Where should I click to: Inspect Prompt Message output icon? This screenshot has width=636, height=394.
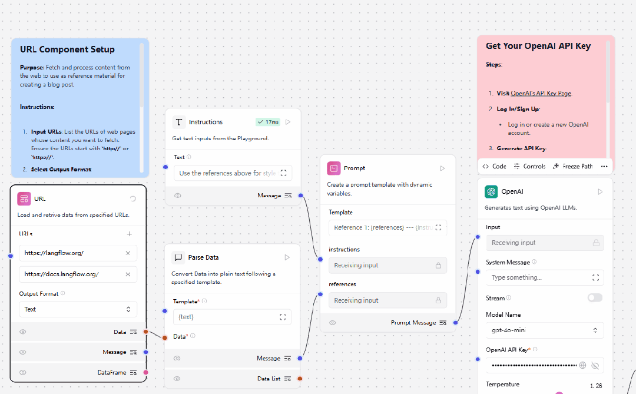[443, 323]
